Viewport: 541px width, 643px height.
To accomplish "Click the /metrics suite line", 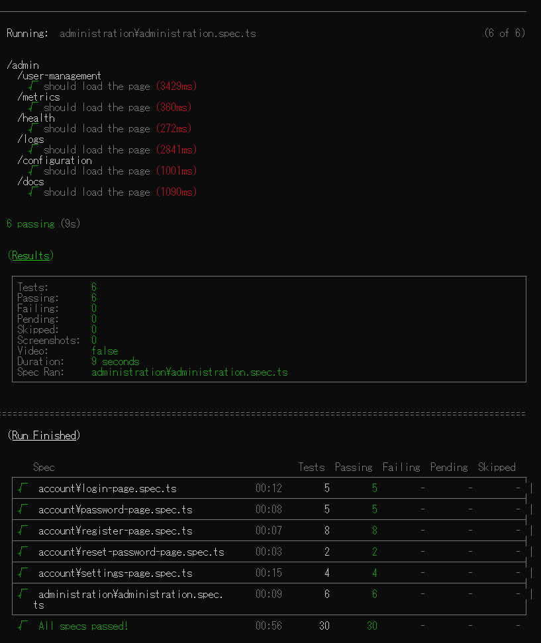I will pos(38,97).
